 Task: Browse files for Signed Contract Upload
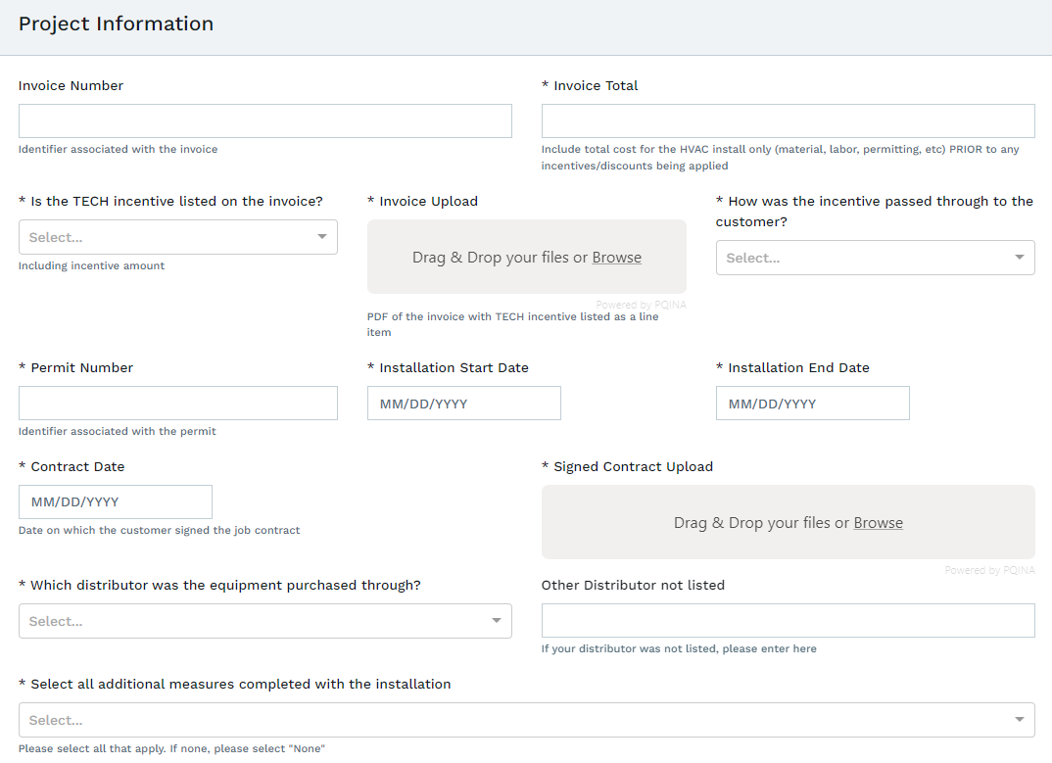pyautogui.click(x=878, y=523)
